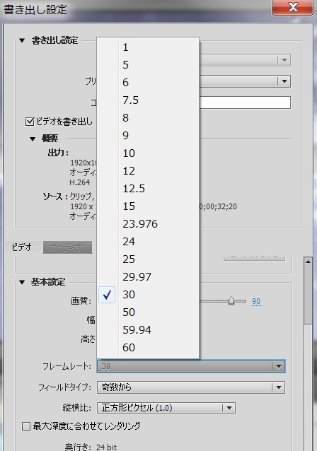Collapse the 概要 section triangle

coord(33,139)
